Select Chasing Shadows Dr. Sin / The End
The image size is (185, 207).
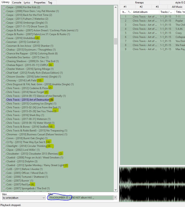pyautogui.click(x=33, y=61)
